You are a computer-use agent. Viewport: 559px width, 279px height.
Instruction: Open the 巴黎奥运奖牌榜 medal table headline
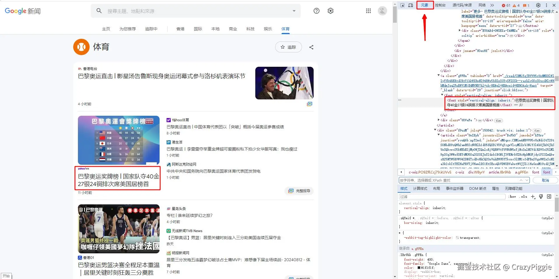(x=119, y=180)
